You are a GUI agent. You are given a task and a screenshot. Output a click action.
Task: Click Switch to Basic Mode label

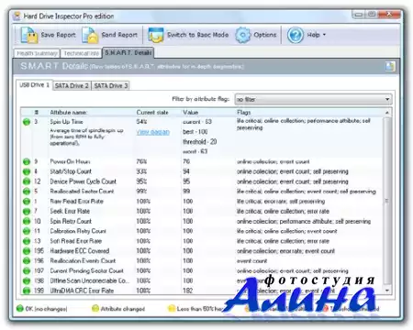click(198, 35)
